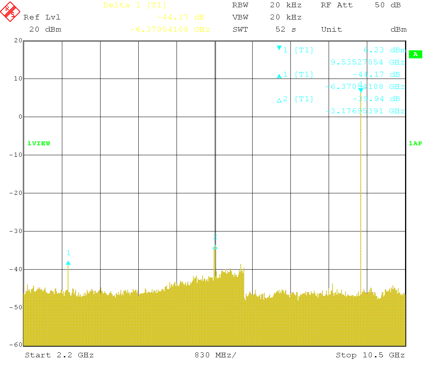The height and width of the screenshot is (376, 428).
Task: Click the cyan delta 1 level '-44.17 dB'
Action: (376, 74)
